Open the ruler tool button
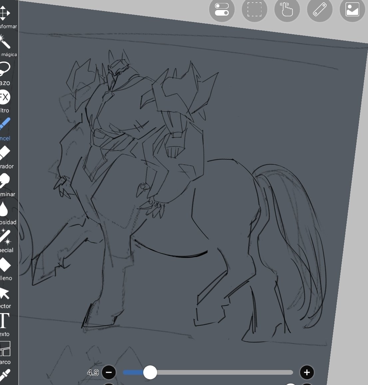 320,9
